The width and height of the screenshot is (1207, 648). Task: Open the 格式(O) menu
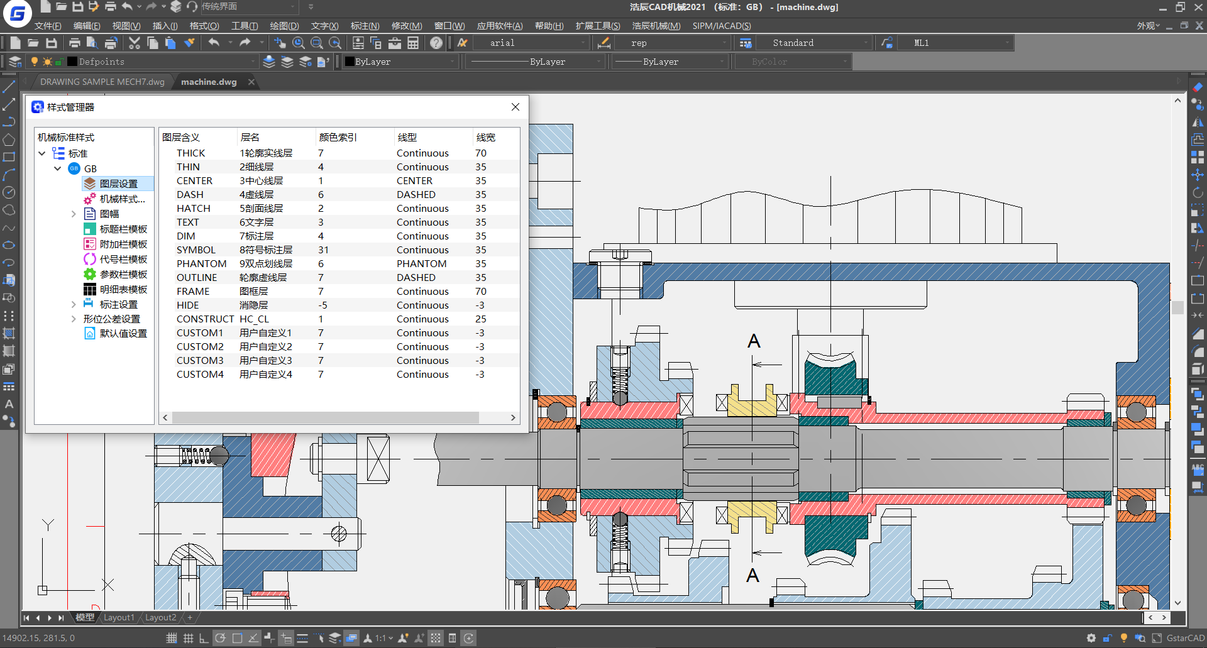pos(204,26)
